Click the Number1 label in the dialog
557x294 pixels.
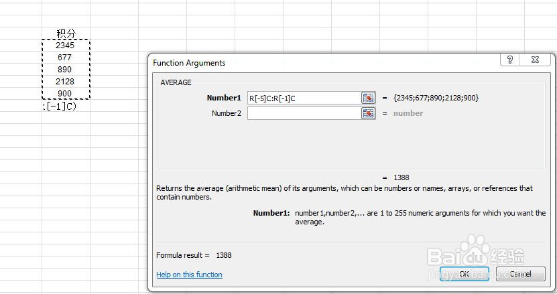click(224, 98)
